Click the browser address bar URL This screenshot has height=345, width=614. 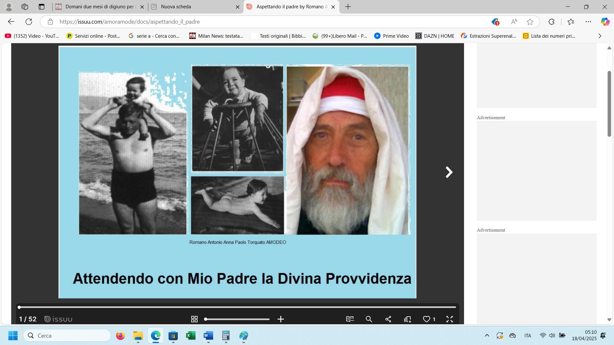(x=130, y=22)
